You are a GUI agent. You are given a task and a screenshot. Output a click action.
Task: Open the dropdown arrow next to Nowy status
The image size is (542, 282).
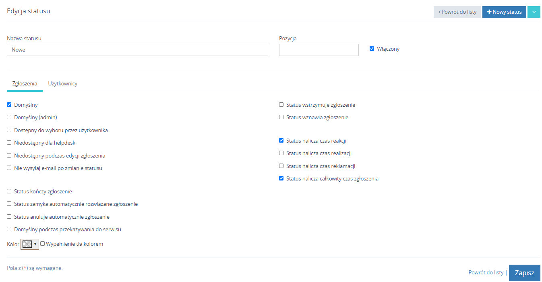[534, 12]
